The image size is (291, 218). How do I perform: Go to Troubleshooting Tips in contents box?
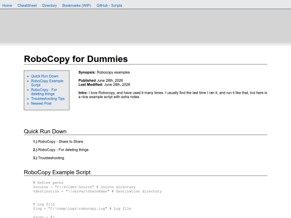pyautogui.click(x=48, y=99)
